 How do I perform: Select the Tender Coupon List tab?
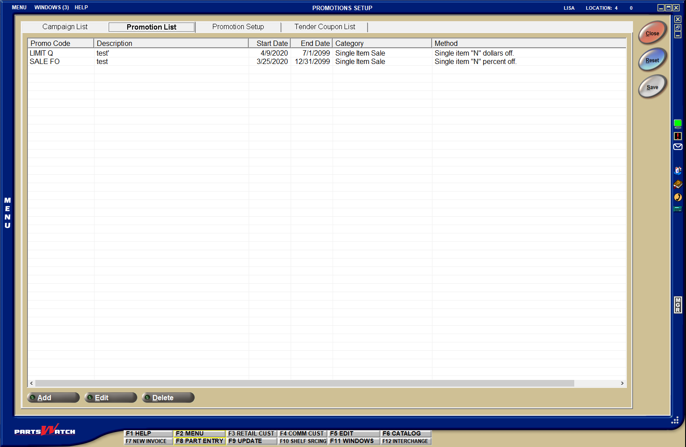tap(325, 27)
